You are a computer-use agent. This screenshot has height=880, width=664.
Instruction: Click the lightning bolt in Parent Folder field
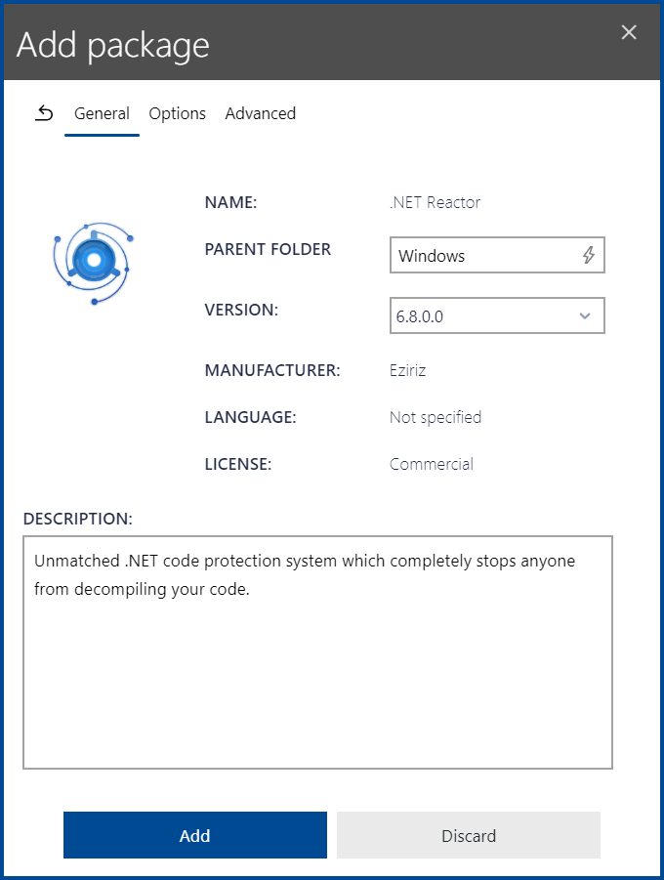[588, 255]
